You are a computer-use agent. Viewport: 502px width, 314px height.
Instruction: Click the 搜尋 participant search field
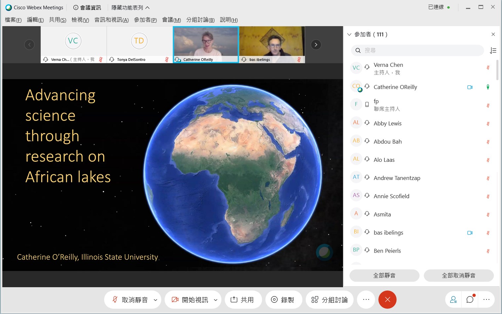coord(417,50)
